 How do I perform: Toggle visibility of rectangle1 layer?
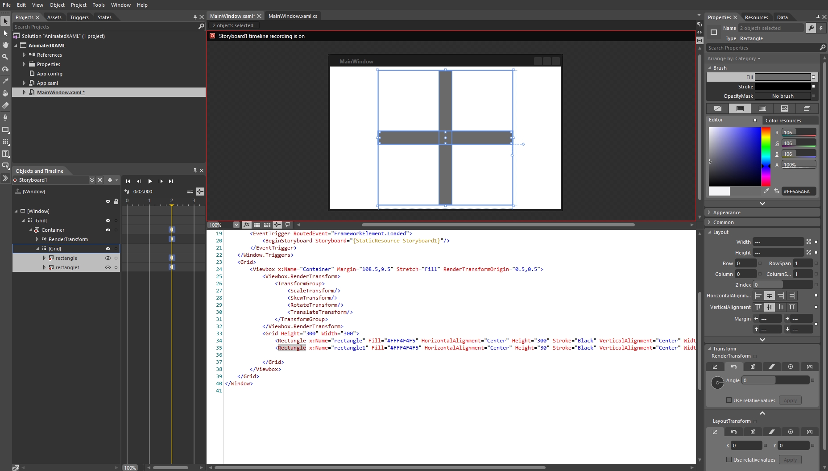pyautogui.click(x=108, y=267)
